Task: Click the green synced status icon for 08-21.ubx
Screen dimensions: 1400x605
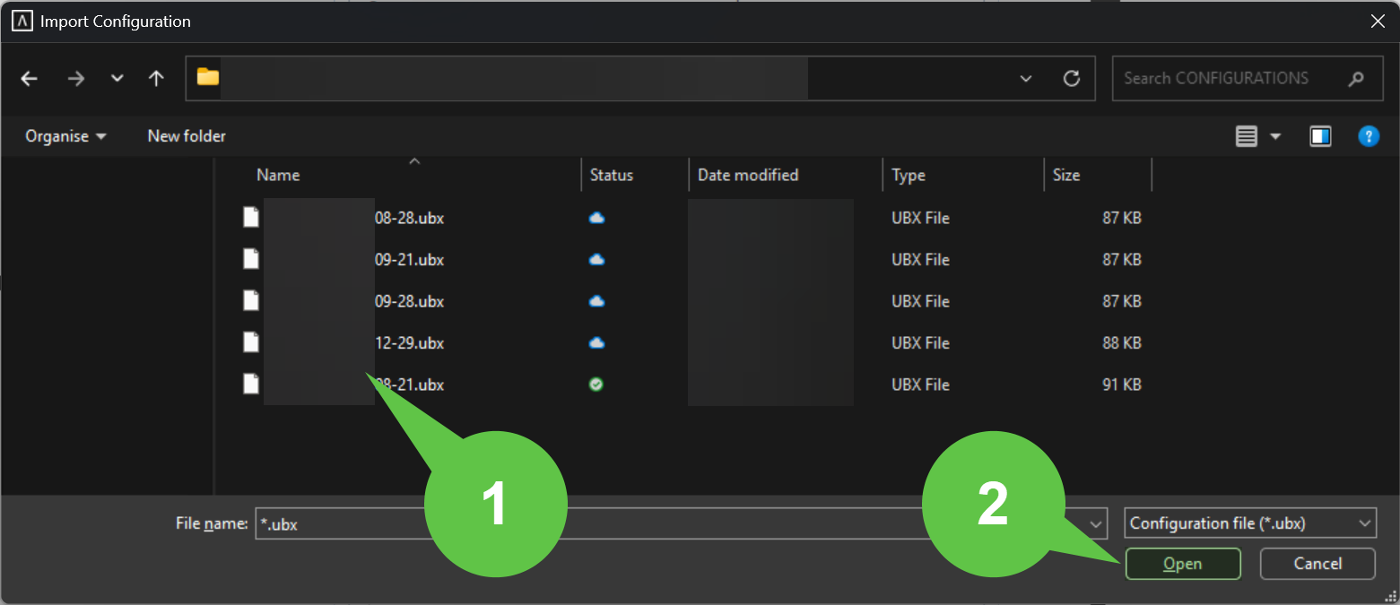Action: click(596, 385)
